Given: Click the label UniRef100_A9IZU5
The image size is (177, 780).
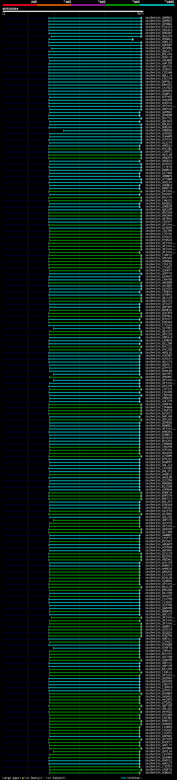Looking at the screenshot, I should 159,386.
